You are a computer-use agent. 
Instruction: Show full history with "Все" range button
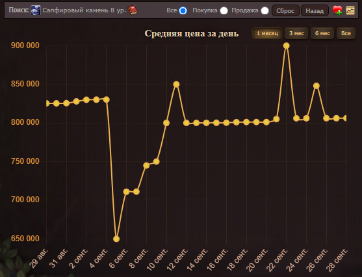point(346,33)
